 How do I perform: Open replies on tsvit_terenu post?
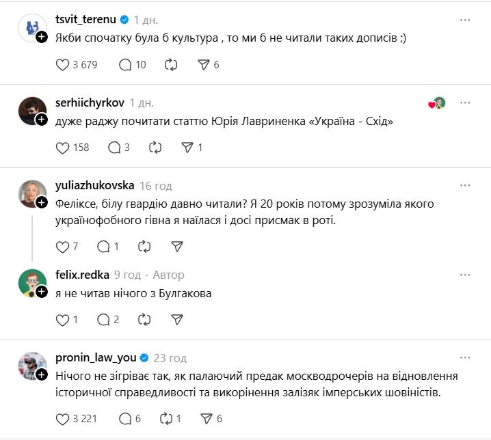coord(125,65)
